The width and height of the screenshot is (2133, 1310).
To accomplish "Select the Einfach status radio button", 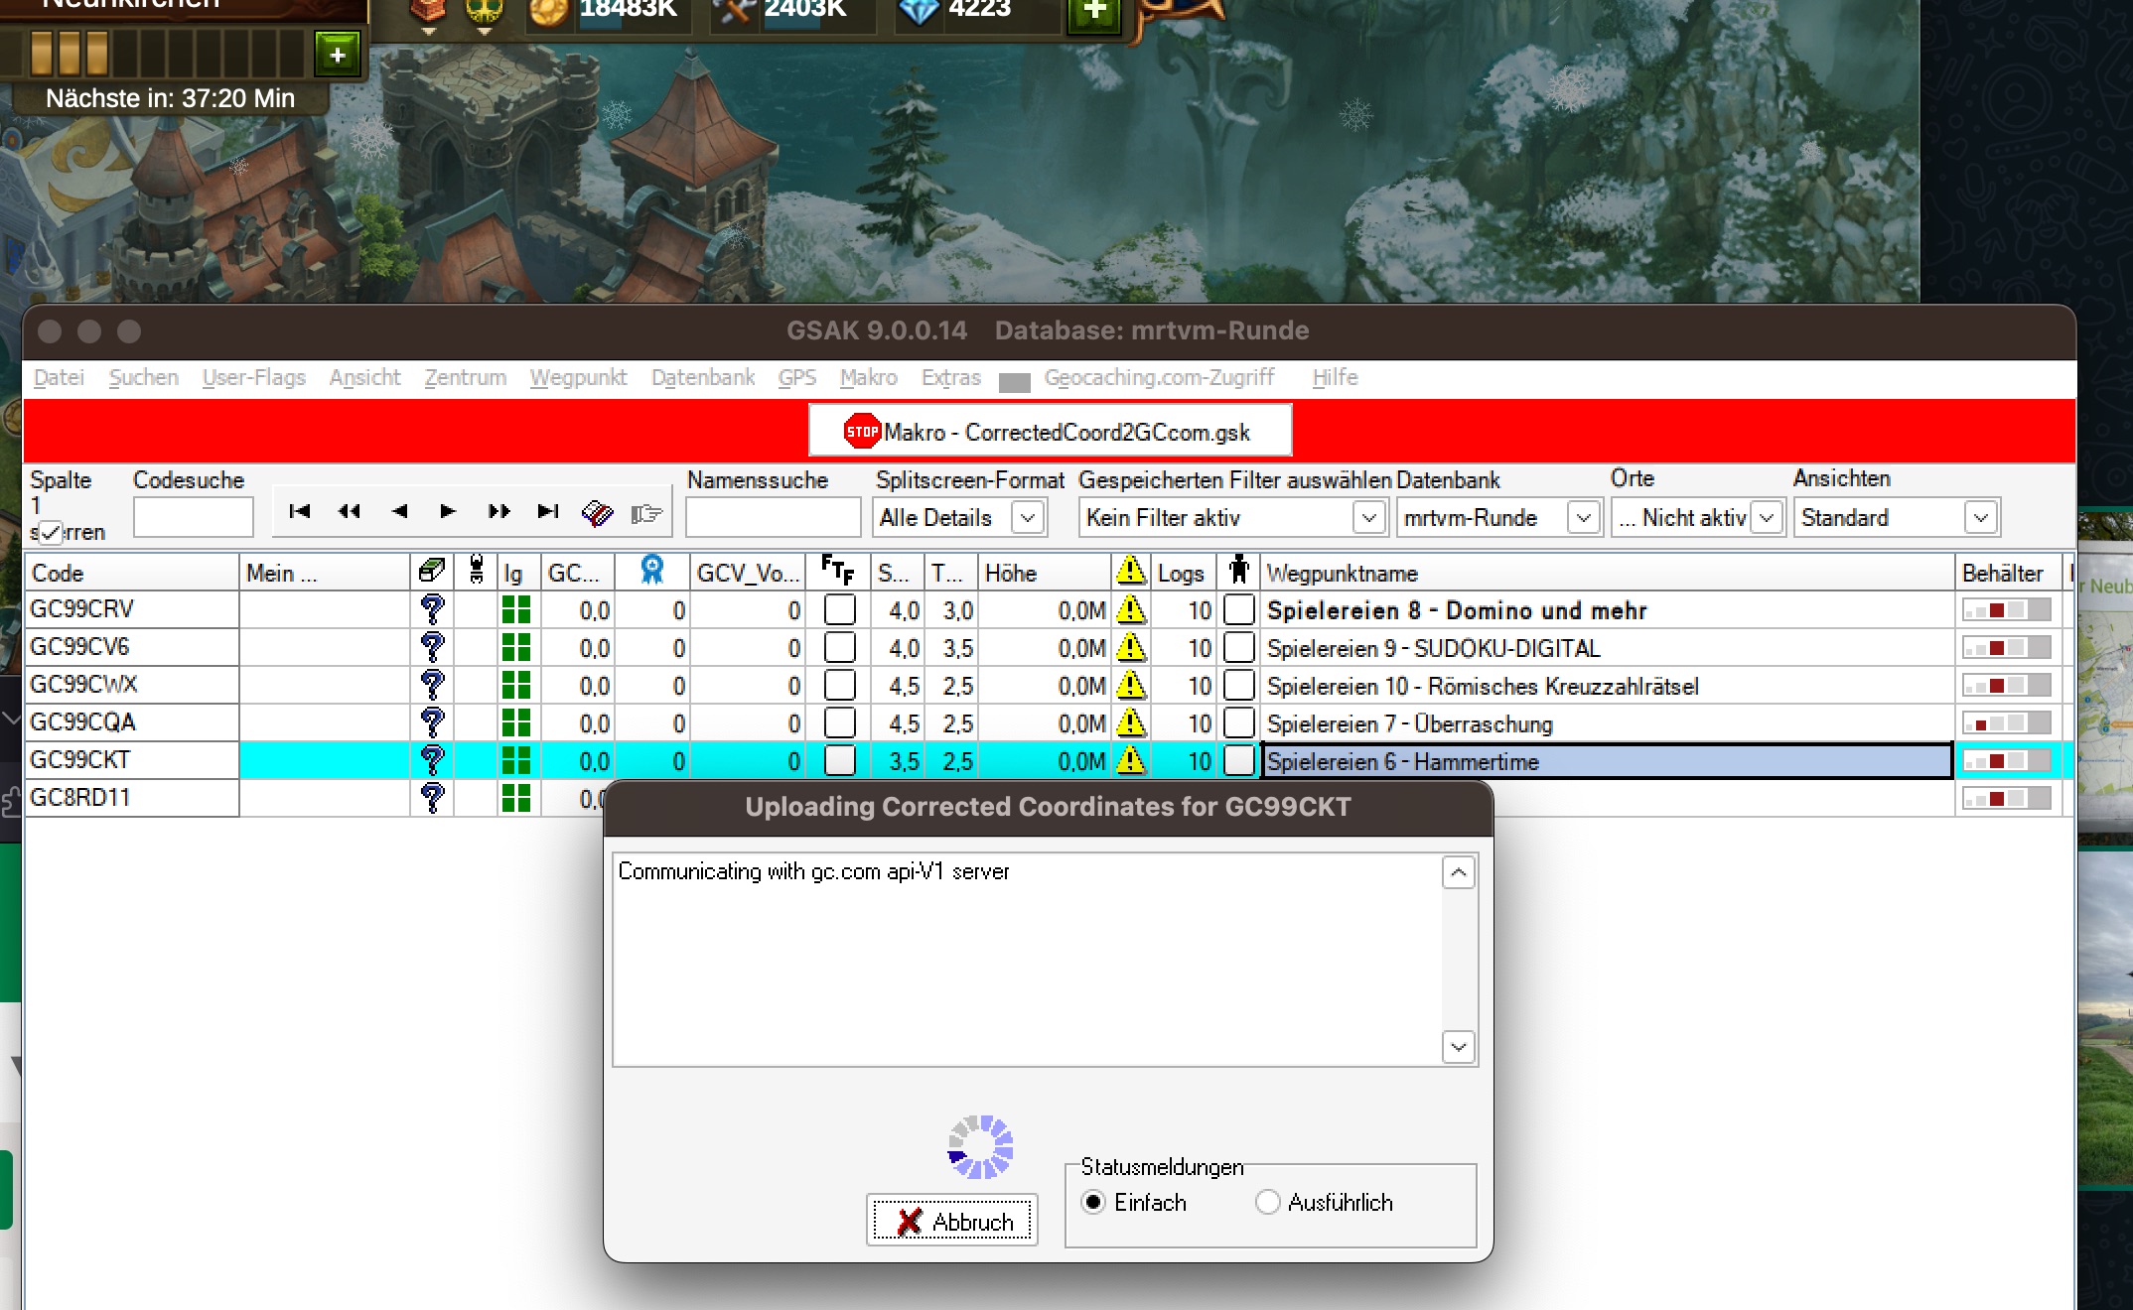I will pos(1093,1202).
